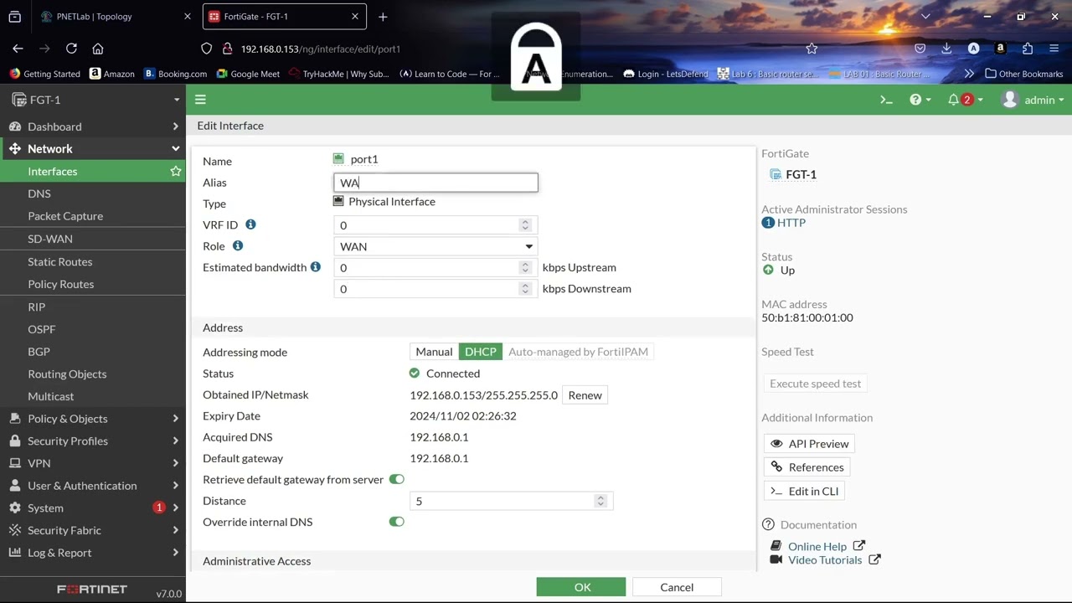Show more bookmarks chevron
This screenshot has height=603, width=1072.
point(969,74)
